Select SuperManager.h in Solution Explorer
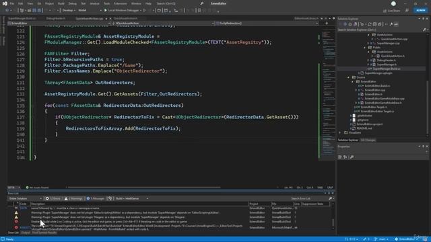 386,65
